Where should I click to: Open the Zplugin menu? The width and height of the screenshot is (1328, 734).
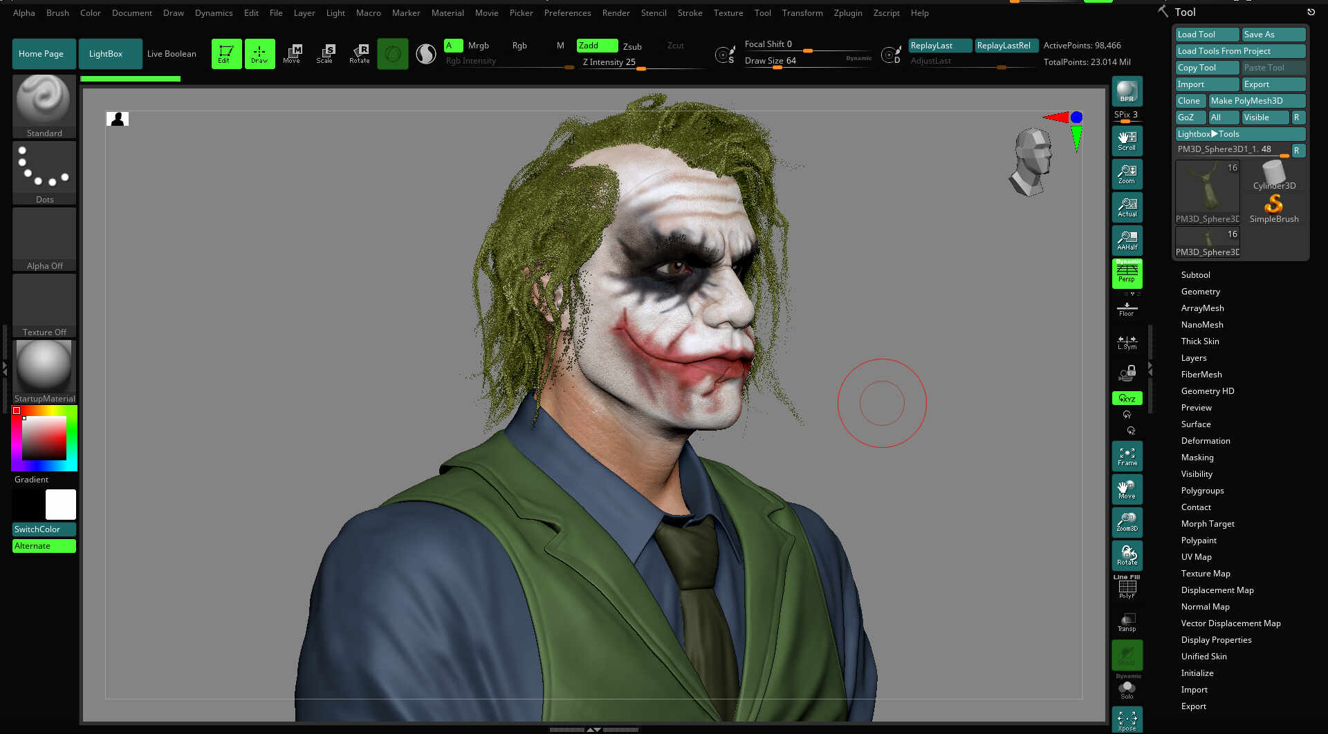pos(847,12)
